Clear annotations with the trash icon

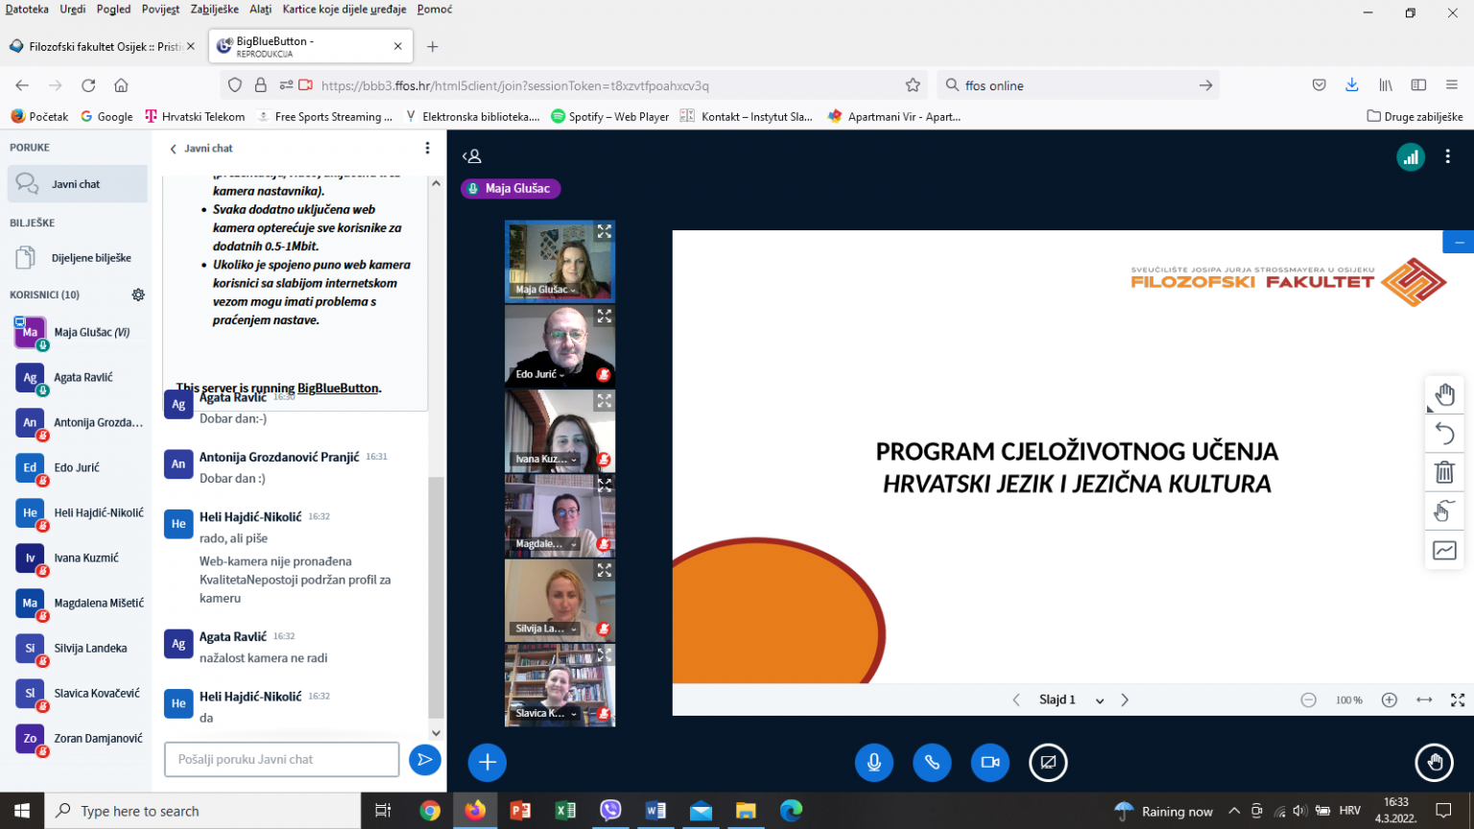1444,472
